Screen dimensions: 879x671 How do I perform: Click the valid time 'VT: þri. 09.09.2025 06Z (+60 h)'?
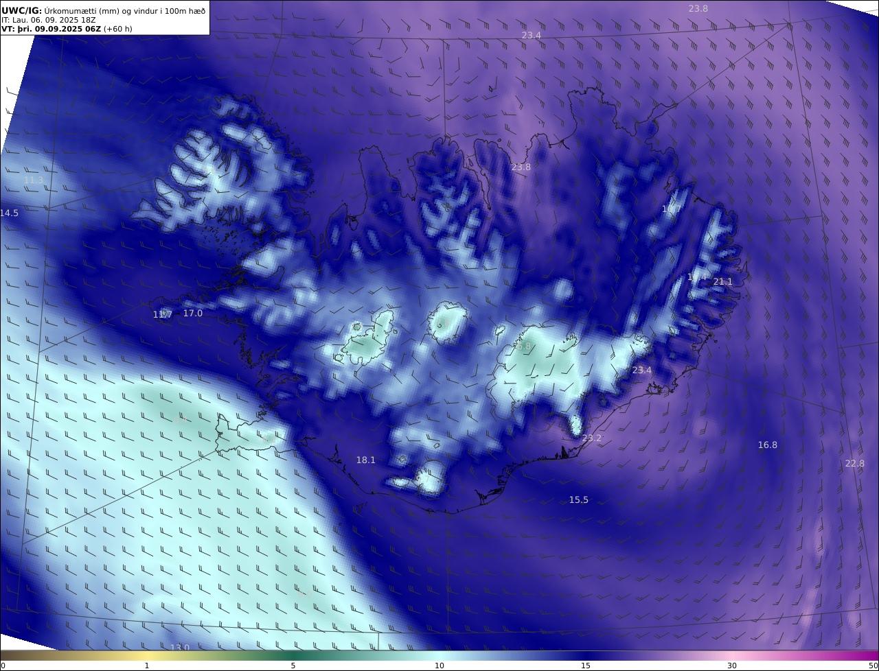(x=67, y=29)
